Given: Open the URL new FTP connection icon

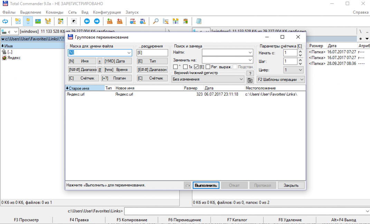Looking at the screenshot, I should pyautogui.click(x=143, y=21).
